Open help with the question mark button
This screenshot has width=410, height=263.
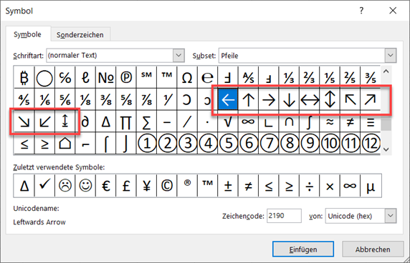[361, 11]
